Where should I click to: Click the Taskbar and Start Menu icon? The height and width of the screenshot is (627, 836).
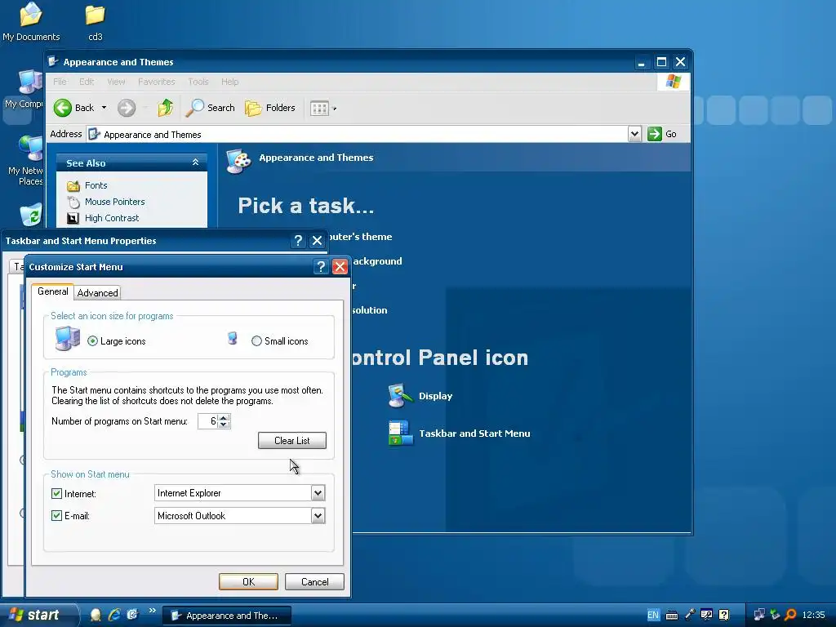400,433
